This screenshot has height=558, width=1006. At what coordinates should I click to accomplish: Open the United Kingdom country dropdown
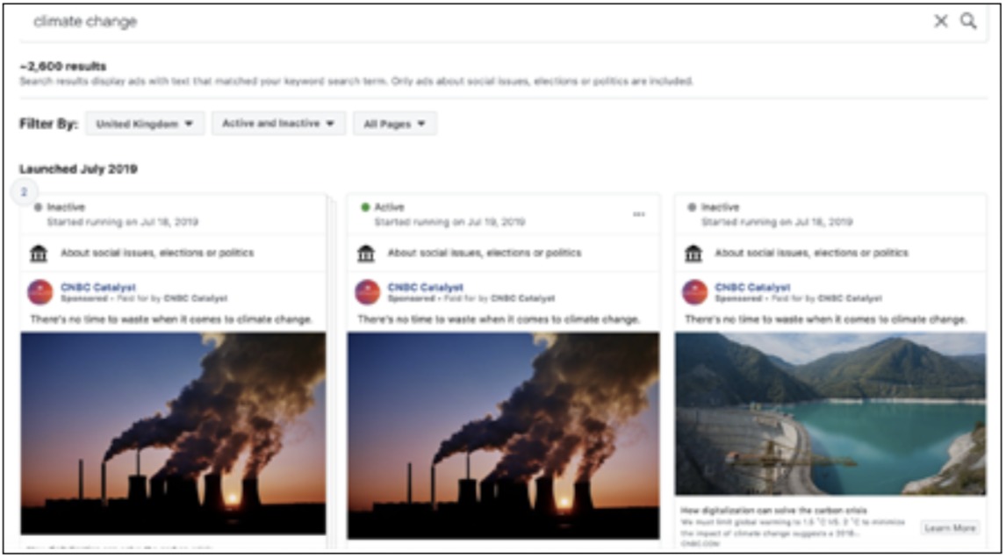tap(145, 124)
